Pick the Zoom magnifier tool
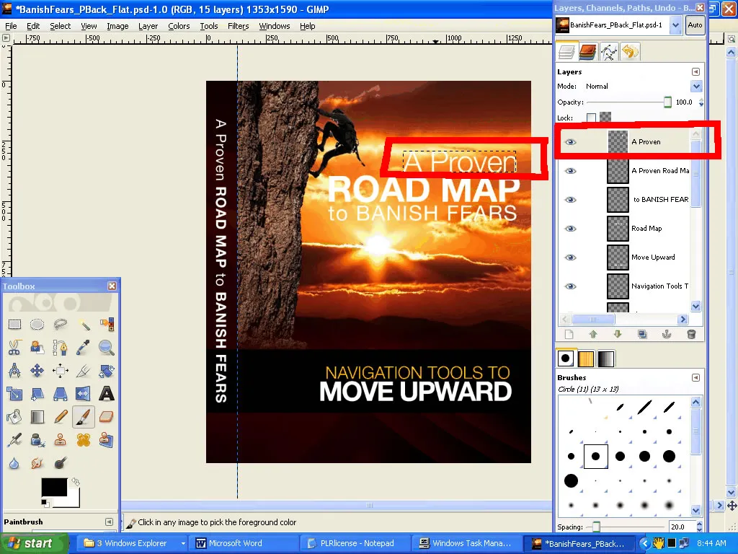This screenshot has height=554, width=738. [107, 348]
